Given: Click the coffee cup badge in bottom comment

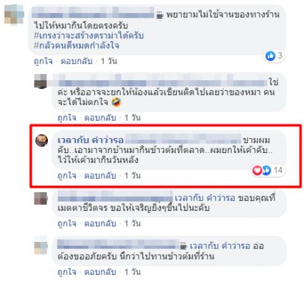Looking at the screenshot, I should click(x=183, y=246).
